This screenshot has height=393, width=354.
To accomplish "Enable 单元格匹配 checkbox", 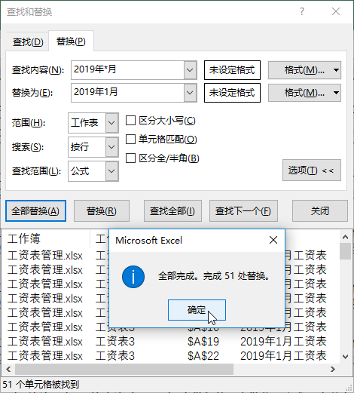I will click(x=130, y=140).
